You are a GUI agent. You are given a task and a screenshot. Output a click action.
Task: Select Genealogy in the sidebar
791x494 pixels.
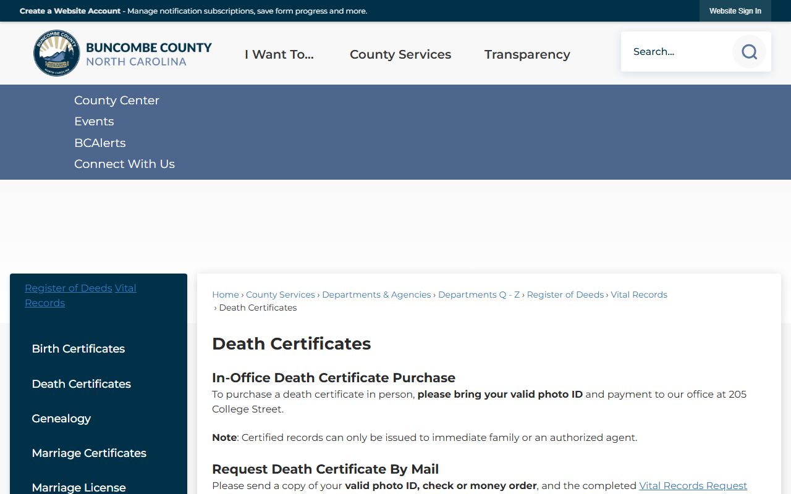(x=61, y=419)
